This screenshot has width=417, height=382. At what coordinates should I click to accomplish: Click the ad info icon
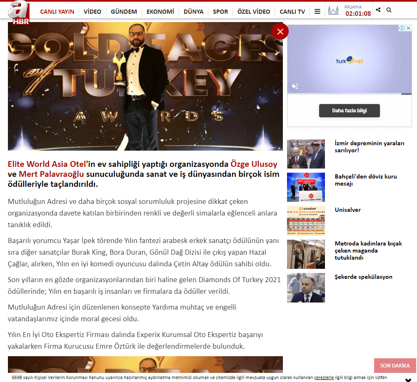pyautogui.click(x=402, y=28)
